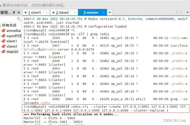This screenshot has height=125, width=190.
Task: Click the squid session icon
Action: (x=4, y=36)
